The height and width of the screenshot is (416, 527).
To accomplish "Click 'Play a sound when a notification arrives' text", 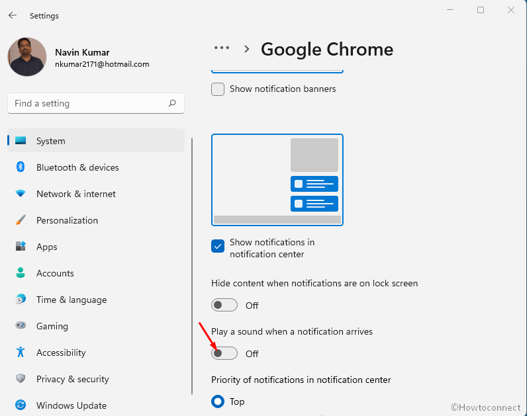I will coord(292,331).
